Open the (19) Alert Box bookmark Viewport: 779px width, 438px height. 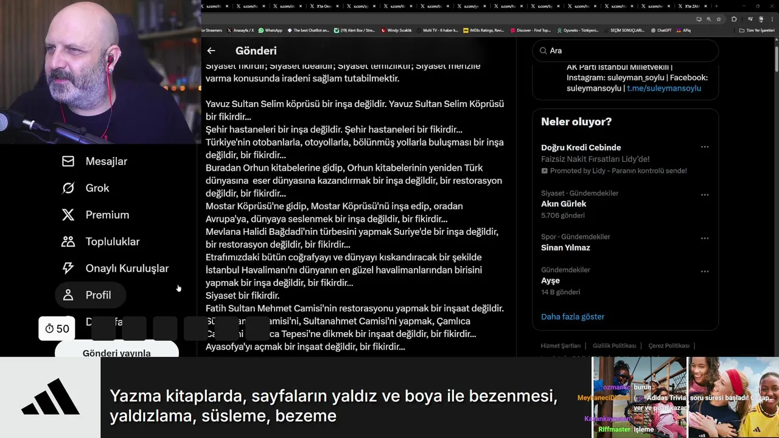[x=353, y=30]
